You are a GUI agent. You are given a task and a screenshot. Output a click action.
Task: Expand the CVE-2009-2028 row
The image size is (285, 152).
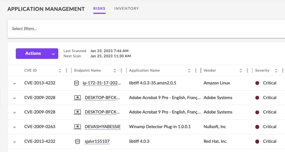(15, 98)
